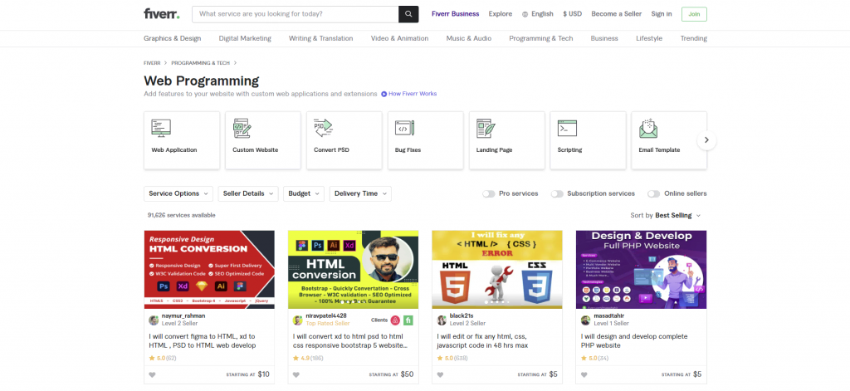Open the Budget filter dropdown
Screen dimensions: 850x391
303,193
